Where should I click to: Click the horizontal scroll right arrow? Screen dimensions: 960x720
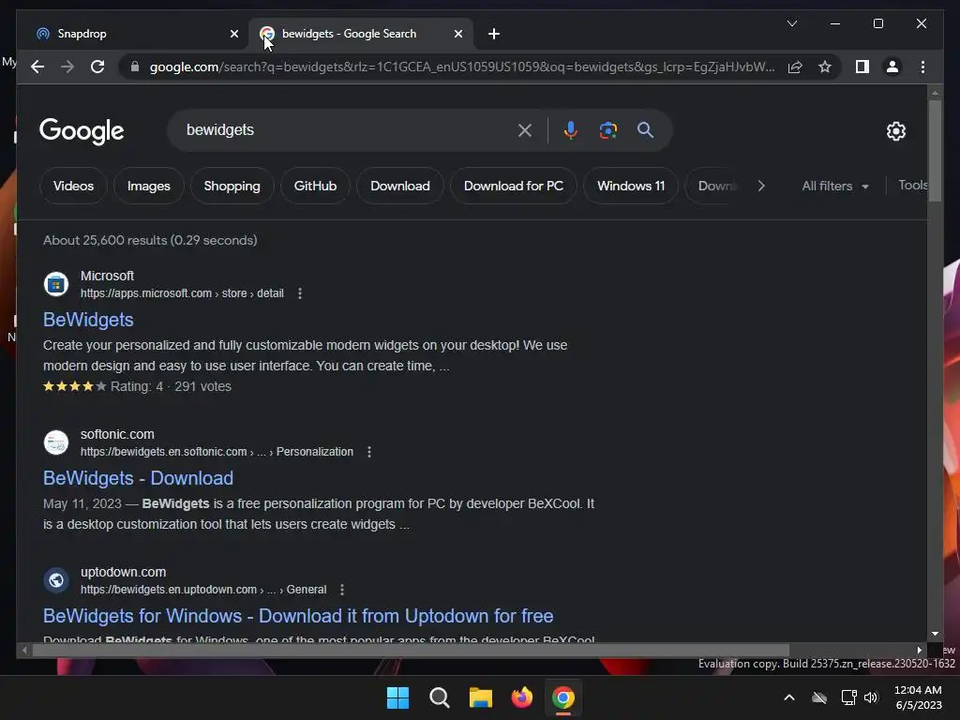[x=919, y=651]
